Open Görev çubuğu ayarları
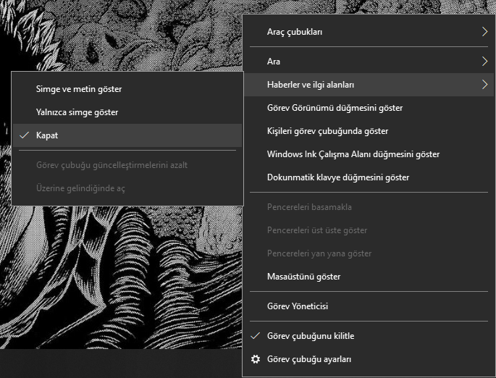This screenshot has height=378, width=496. tap(369, 359)
